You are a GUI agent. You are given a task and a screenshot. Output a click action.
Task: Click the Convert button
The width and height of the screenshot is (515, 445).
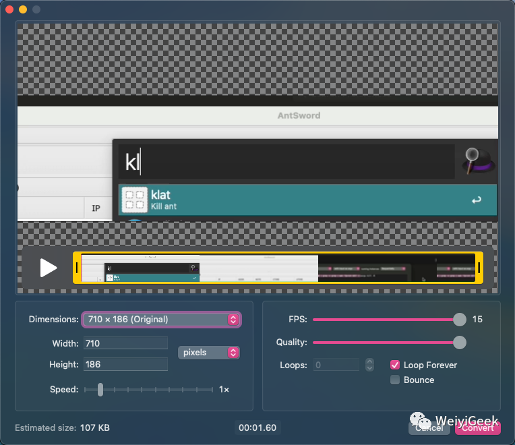(x=478, y=428)
